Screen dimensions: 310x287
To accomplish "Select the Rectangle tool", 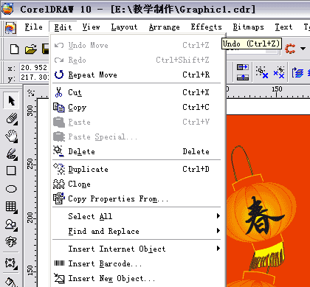I will pos(11,170).
